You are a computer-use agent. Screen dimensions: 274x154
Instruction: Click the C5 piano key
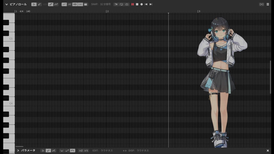click(9, 37)
